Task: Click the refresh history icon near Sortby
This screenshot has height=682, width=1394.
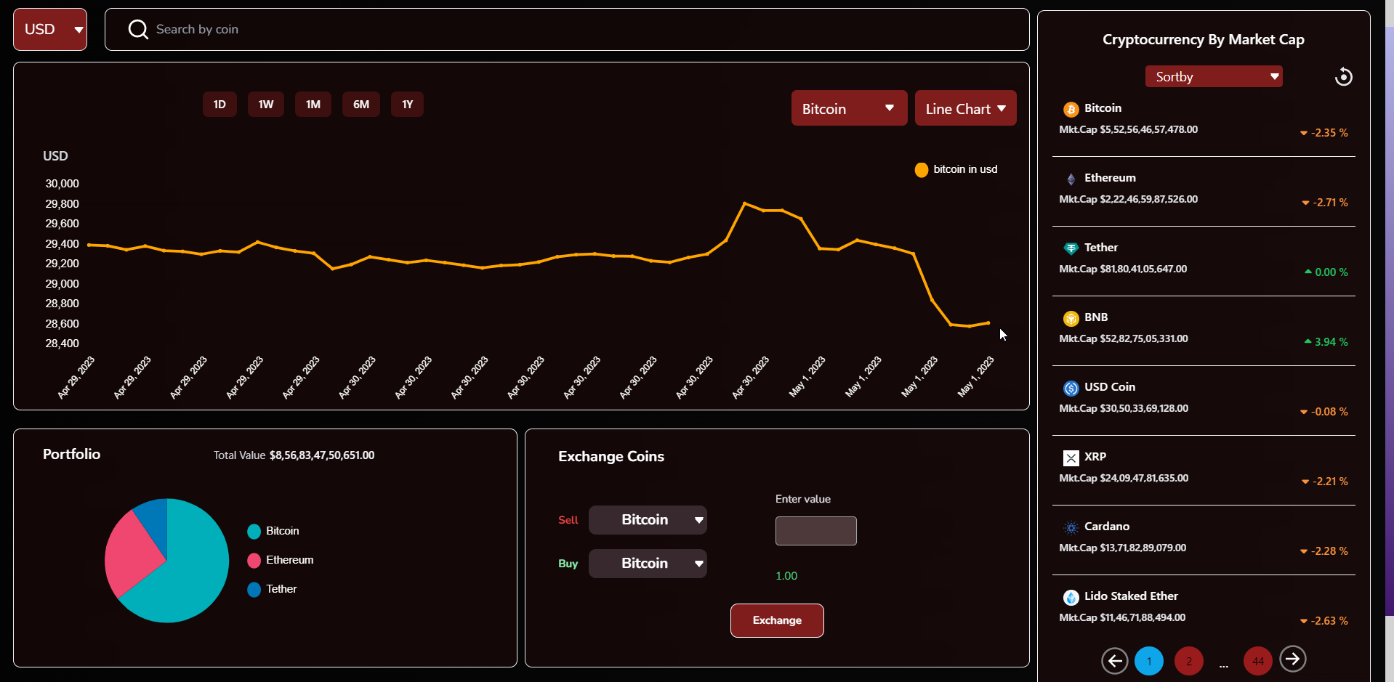Action: (1344, 76)
